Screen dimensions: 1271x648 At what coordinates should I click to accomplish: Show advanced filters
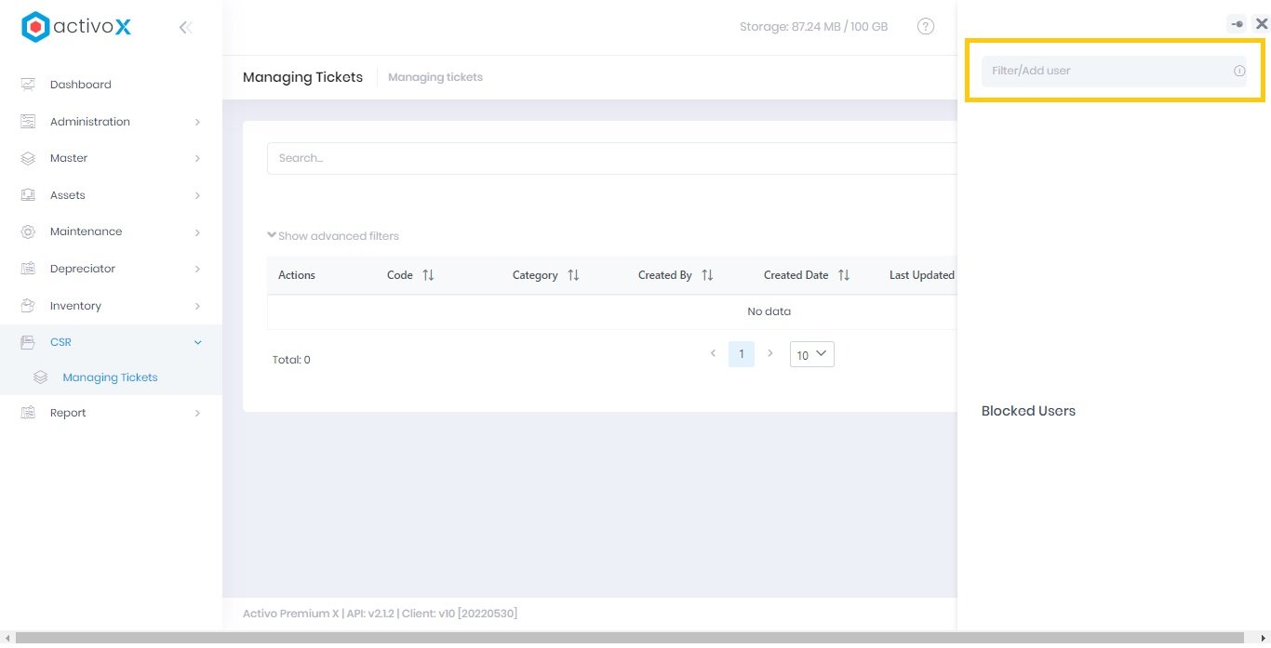[333, 236]
